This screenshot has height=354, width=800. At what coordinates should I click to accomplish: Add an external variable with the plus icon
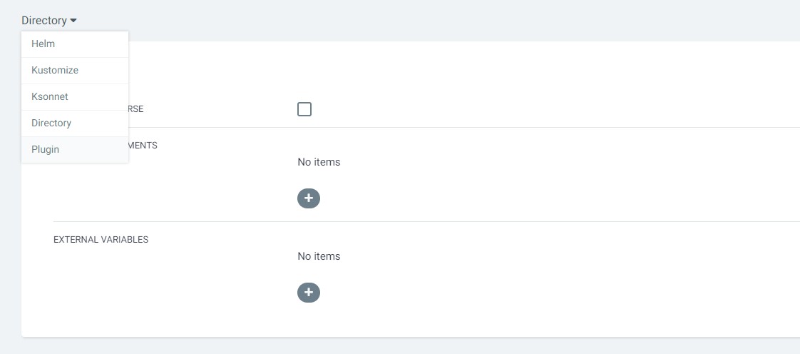(309, 293)
